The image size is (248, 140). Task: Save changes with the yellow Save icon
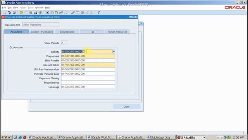pyautogui.click(x=21, y=12)
